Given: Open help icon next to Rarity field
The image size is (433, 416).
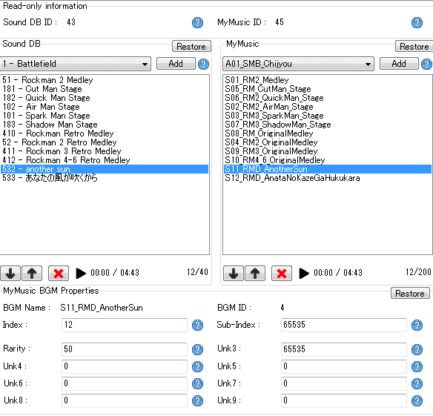Looking at the screenshot, I should click(197, 349).
